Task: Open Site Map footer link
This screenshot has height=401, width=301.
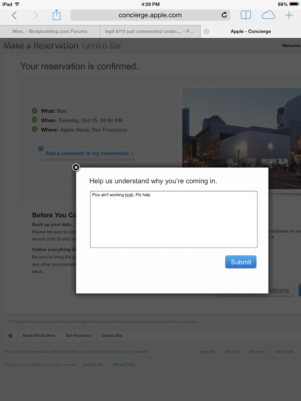Action: 232,352
